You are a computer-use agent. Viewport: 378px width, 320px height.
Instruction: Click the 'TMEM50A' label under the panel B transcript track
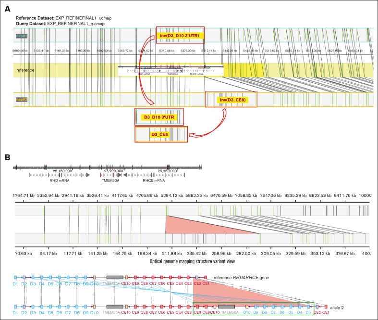[x=110, y=180]
